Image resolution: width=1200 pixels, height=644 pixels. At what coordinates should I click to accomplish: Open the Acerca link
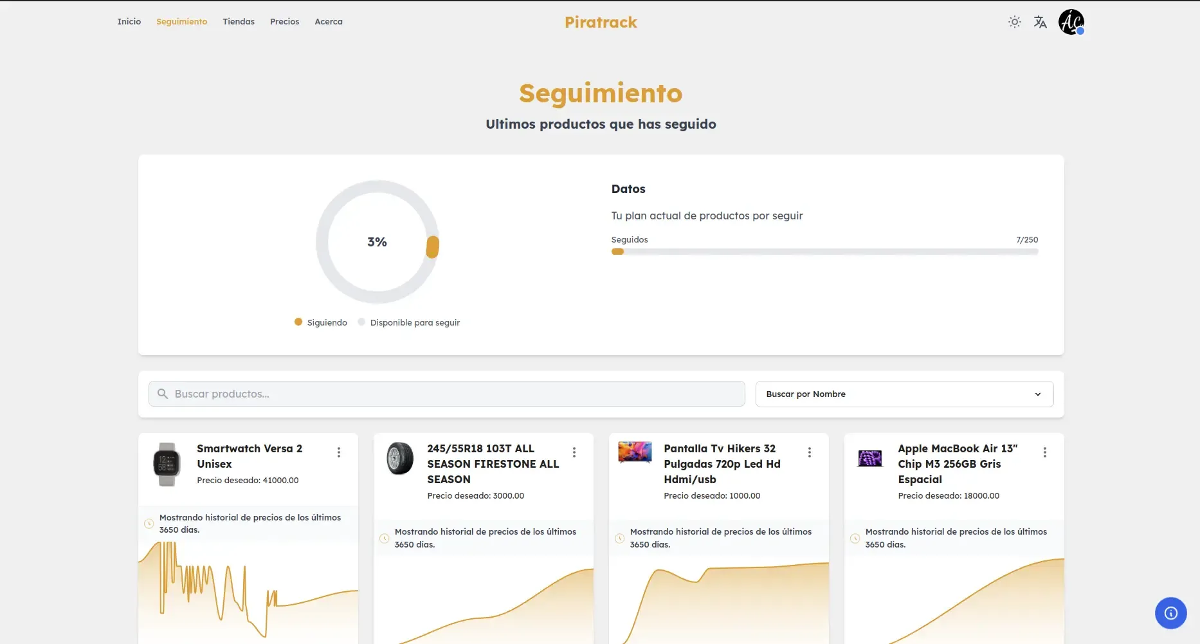point(329,22)
